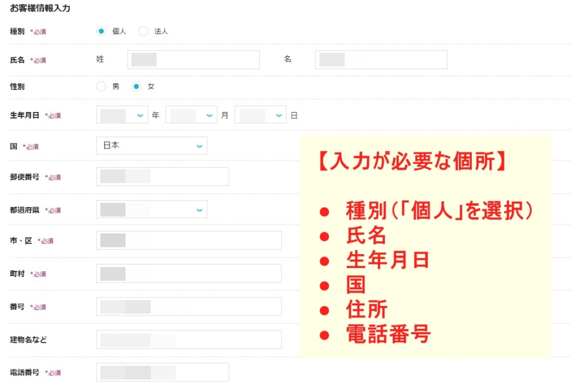Click the 男 label text

(x=116, y=86)
